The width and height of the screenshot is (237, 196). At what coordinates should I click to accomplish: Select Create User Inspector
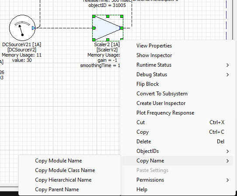[x=178, y=103]
